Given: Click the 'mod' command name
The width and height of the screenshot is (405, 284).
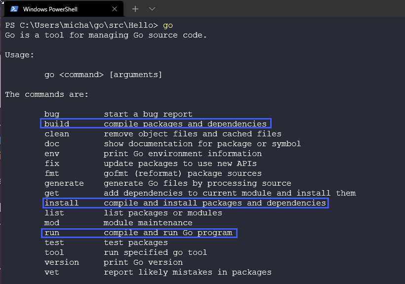Looking at the screenshot, I should 52,223.
